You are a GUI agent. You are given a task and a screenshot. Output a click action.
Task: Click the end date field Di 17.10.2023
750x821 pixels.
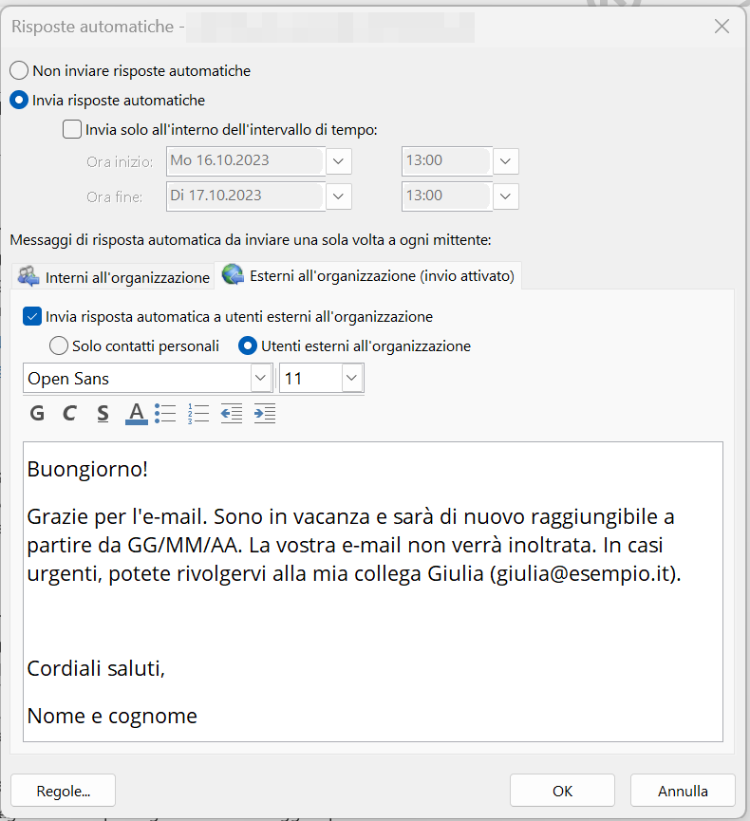(245, 196)
